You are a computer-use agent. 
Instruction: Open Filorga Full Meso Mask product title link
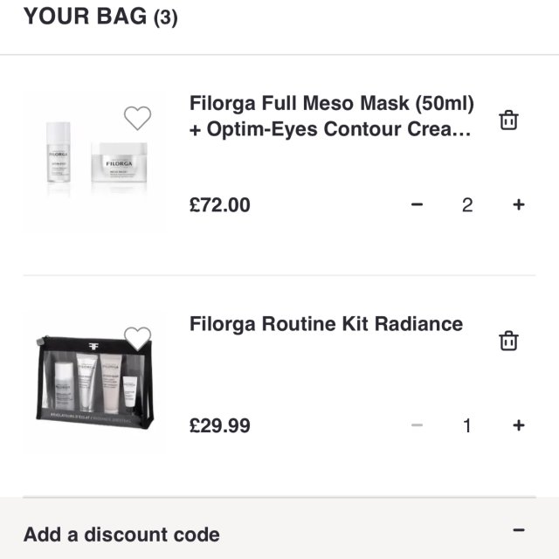click(332, 116)
